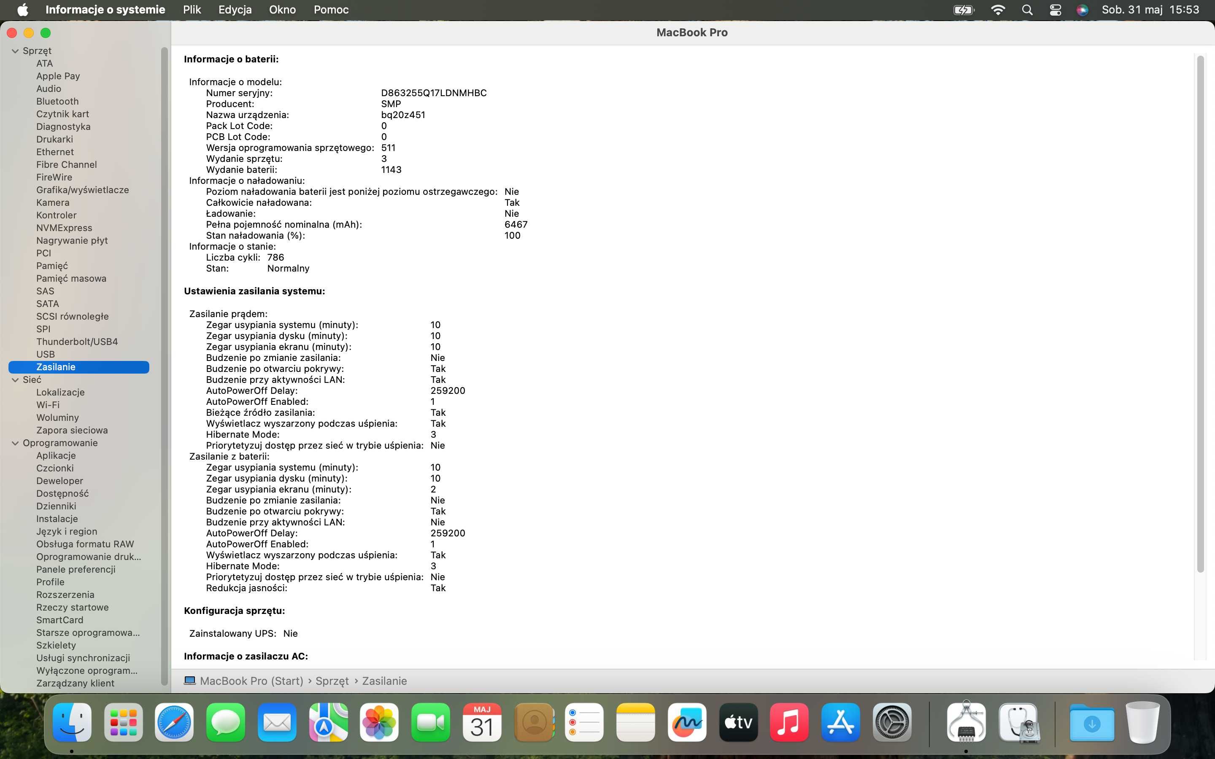Open Control Center in menu bar
Image resolution: width=1215 pixels, height=759 pixels.
pos(1056,10)
